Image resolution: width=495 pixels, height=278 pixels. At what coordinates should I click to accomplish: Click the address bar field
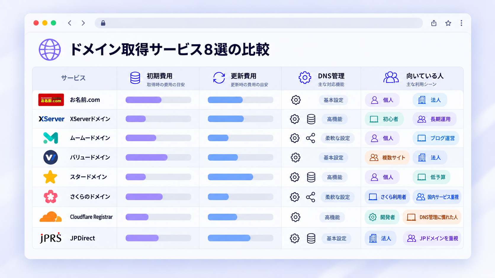click(x=258, y=23)
